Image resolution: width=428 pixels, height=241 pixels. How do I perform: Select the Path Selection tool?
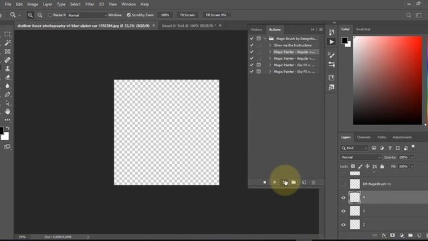click(7, 103)
